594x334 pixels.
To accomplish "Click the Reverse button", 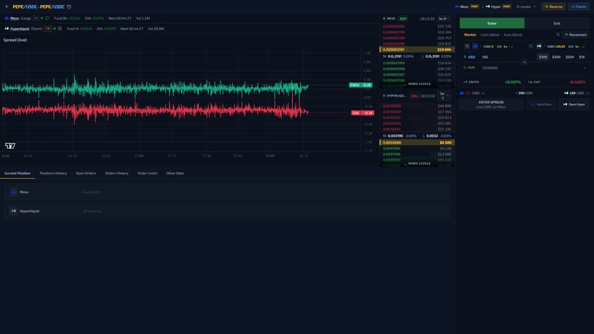I will [x=554, y=7].
